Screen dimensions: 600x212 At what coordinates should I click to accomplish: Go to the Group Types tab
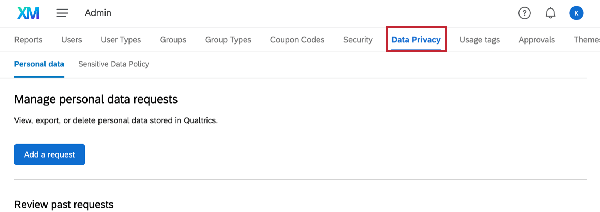coord(228,40)
